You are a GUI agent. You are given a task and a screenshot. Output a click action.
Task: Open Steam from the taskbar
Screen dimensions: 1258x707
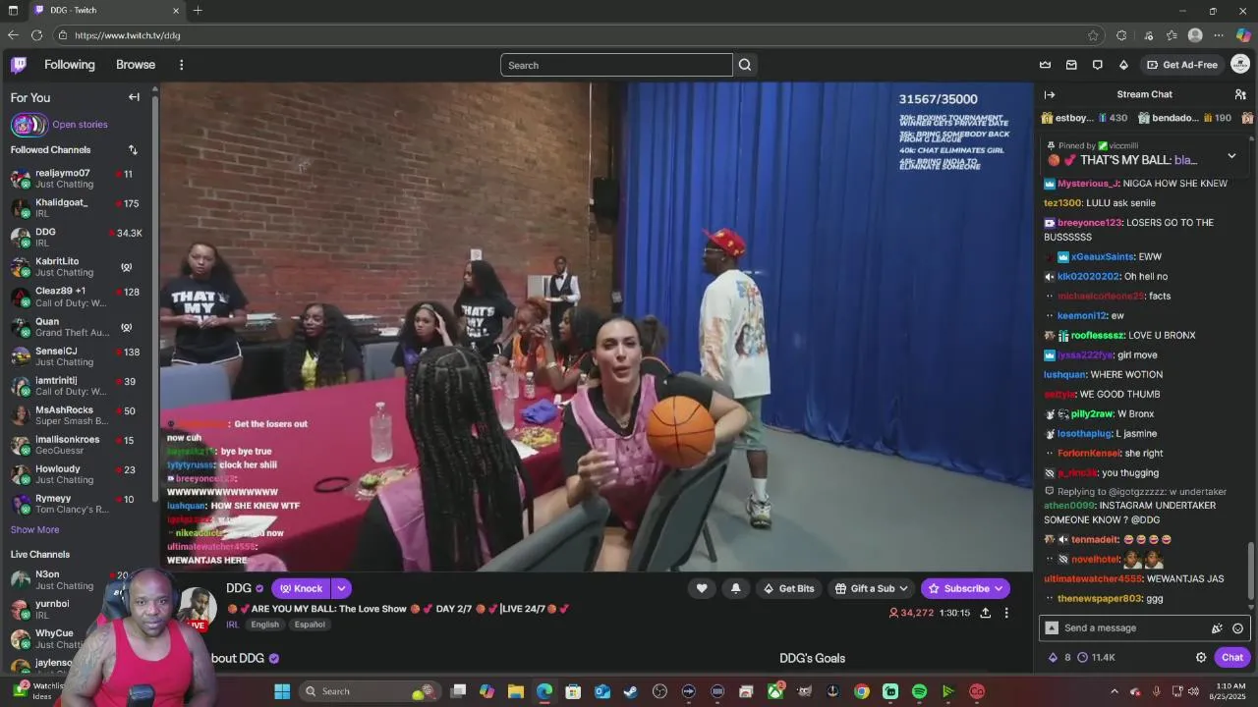(x=631, y=691)
